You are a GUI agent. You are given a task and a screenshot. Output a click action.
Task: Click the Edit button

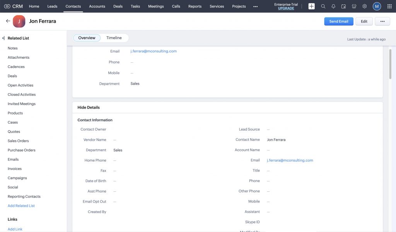coord(364,22)
